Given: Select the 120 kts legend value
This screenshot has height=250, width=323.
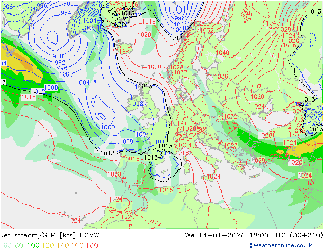Looking at the screenshot, I should click(x=48, y=245).
